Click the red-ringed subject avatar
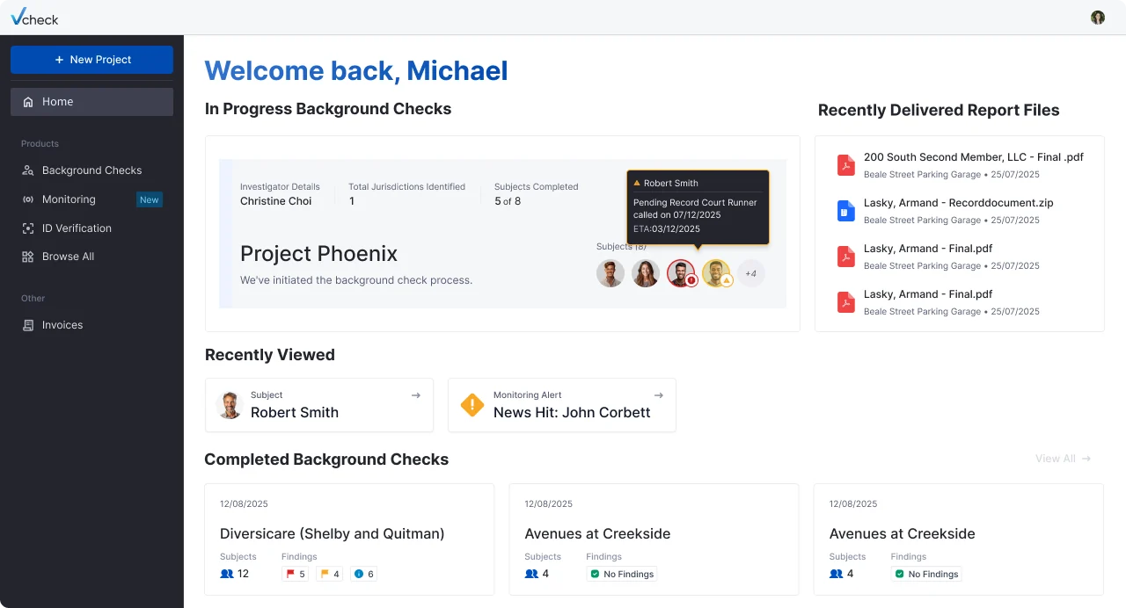The height and width of the screenshot is (608, 1126). tap(681, 273)
